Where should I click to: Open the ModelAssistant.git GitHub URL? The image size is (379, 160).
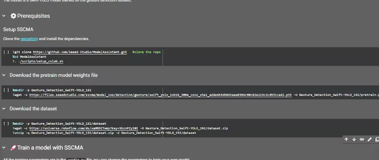(x=80, y=52)
